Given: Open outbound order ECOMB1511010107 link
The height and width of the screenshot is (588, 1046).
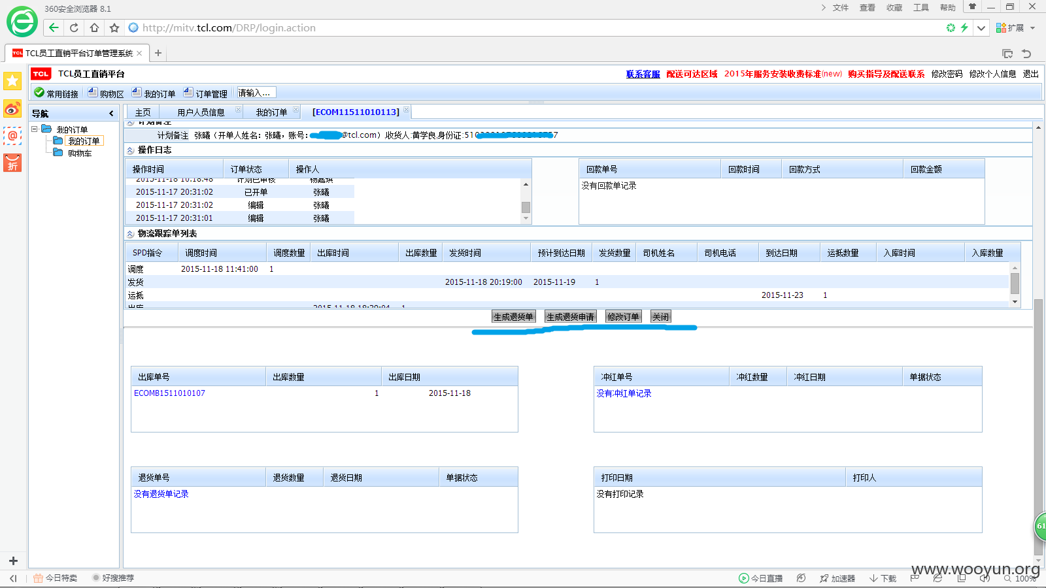Looking at the screenshot, I should [x=169, y=393].
